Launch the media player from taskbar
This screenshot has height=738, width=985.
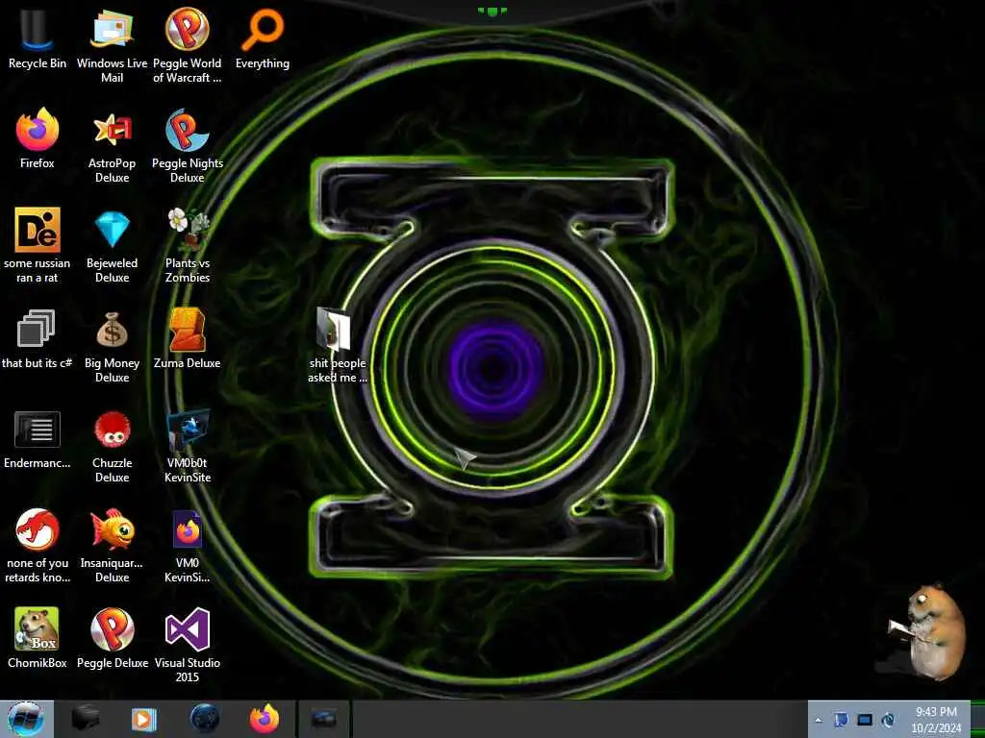[x=144, y=719]
